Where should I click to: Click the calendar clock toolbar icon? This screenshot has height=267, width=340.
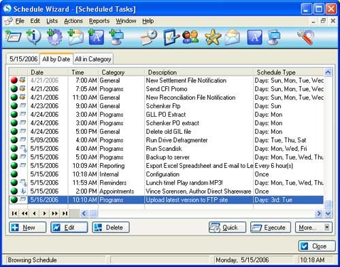(149, 37)
